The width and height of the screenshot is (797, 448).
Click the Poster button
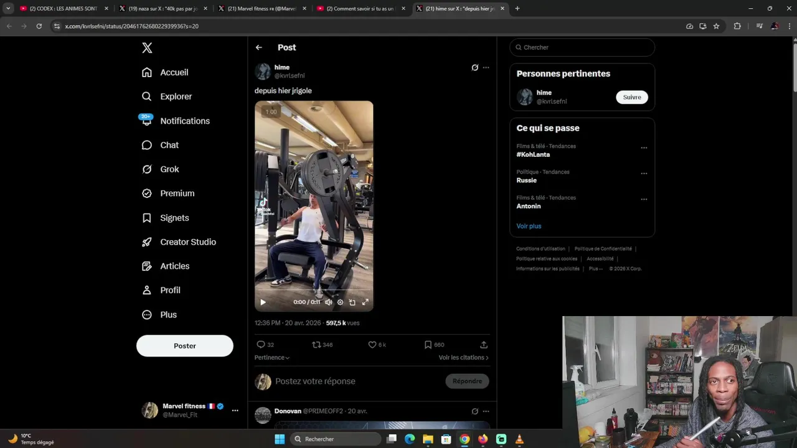(185, 346)
